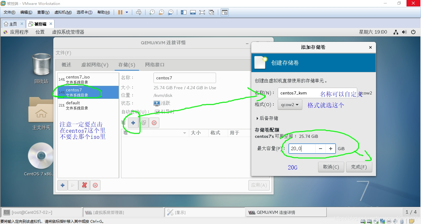Select the centos7_iso storage pool
The width and height of the screenshot is (421, 224).
[88, 79]
